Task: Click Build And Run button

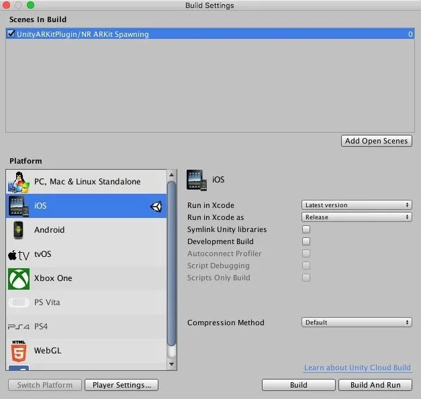Action: 375,385
